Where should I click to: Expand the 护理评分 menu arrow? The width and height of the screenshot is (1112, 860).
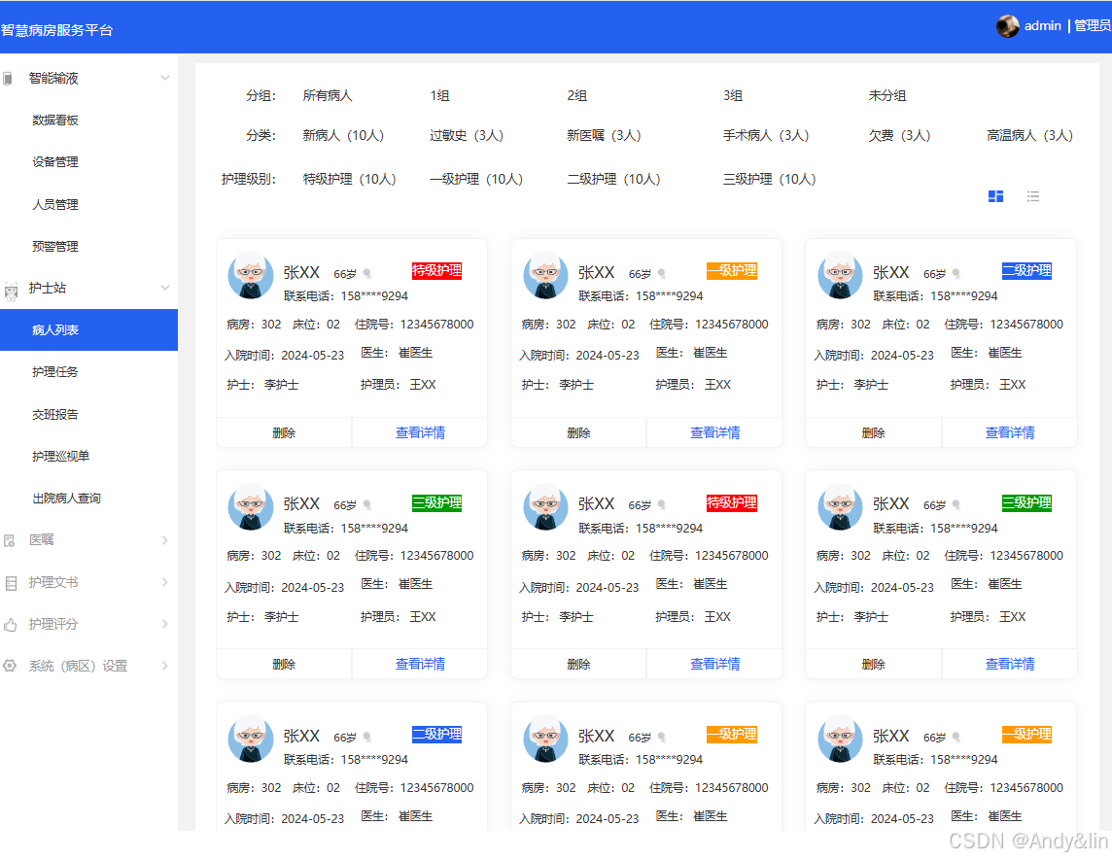pos(164,624)
